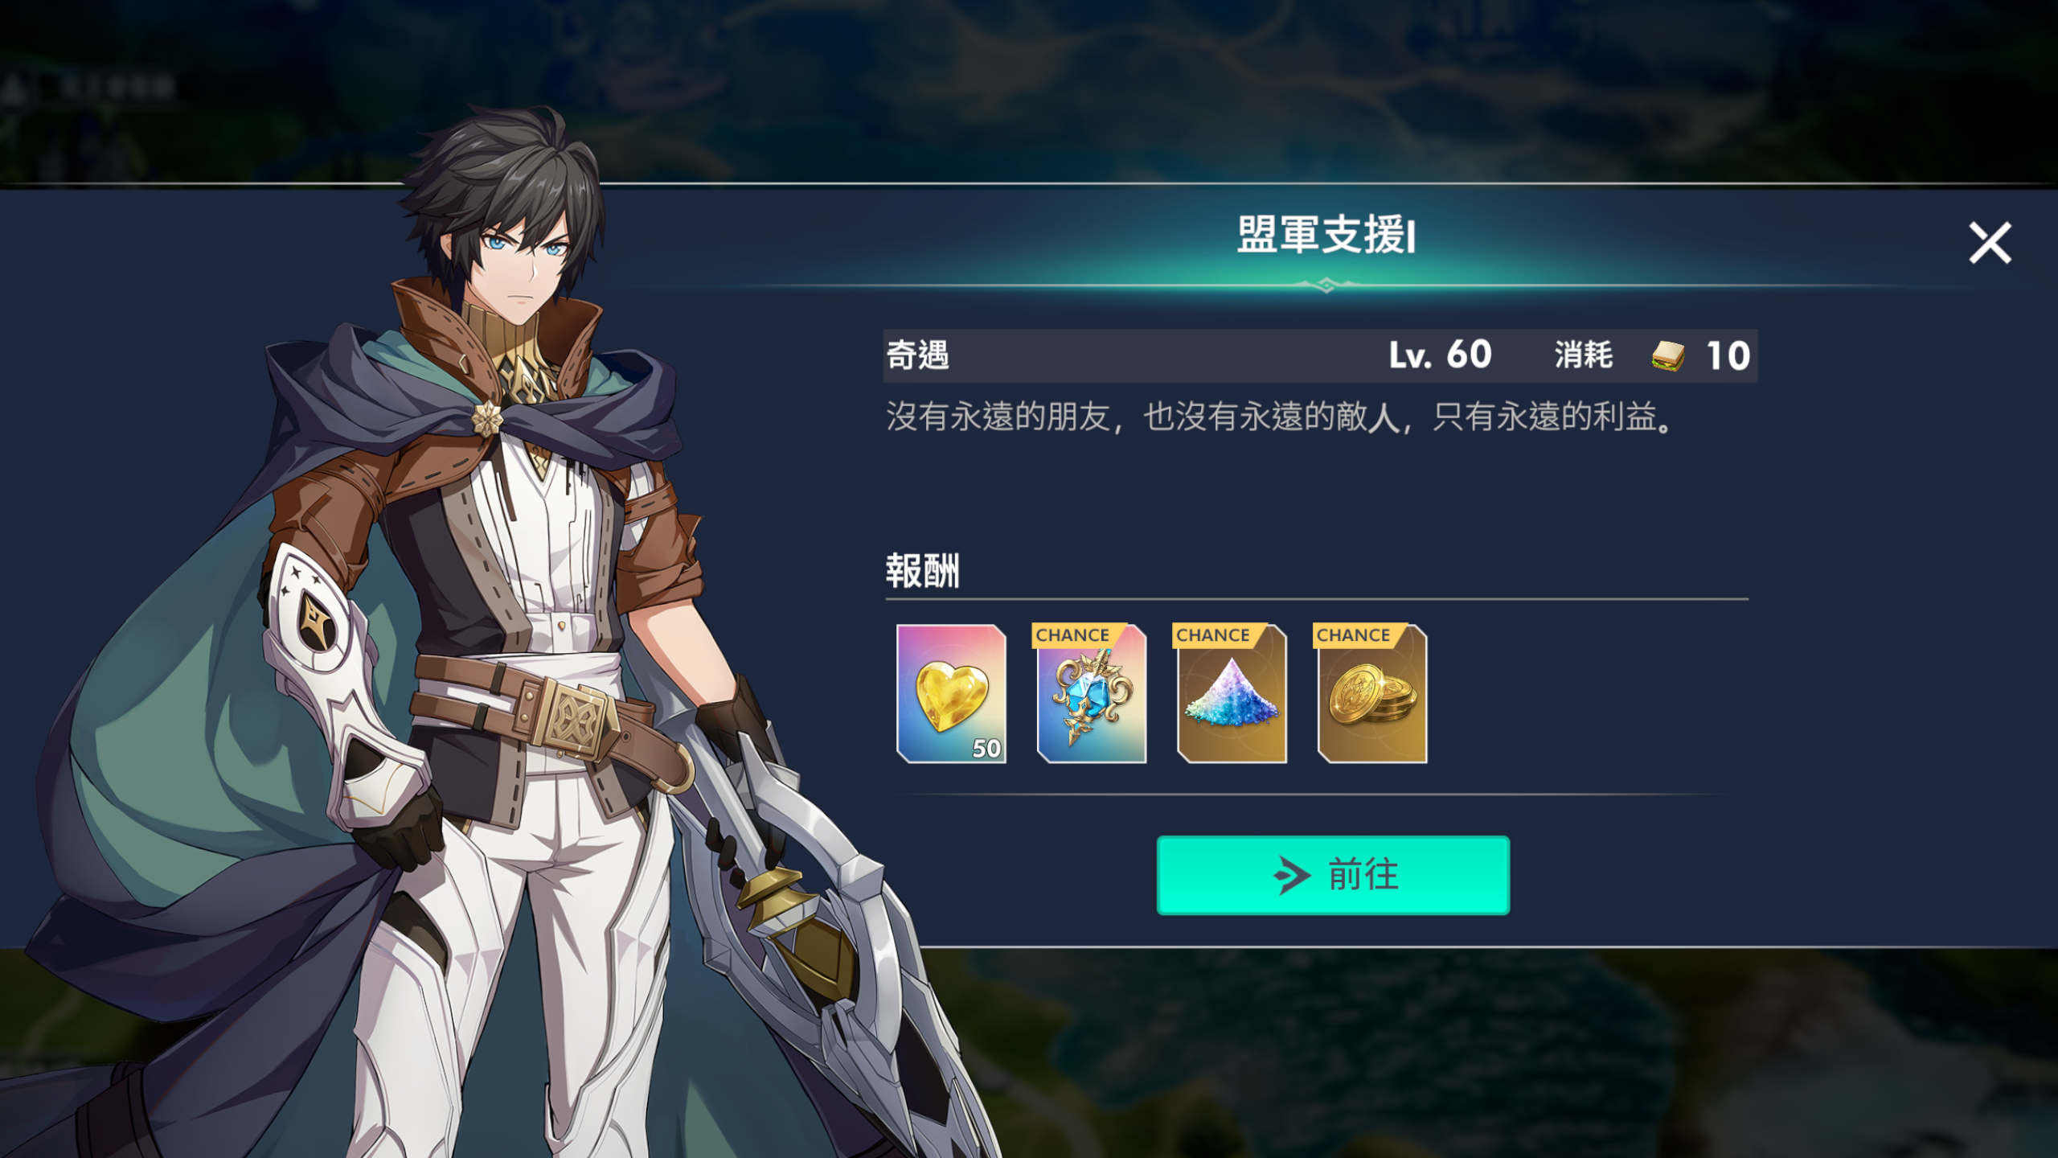Click the 消耗 cost label
Image resolution: width=2058 pixels, height=1158 pixels.
click(1583, 355)
